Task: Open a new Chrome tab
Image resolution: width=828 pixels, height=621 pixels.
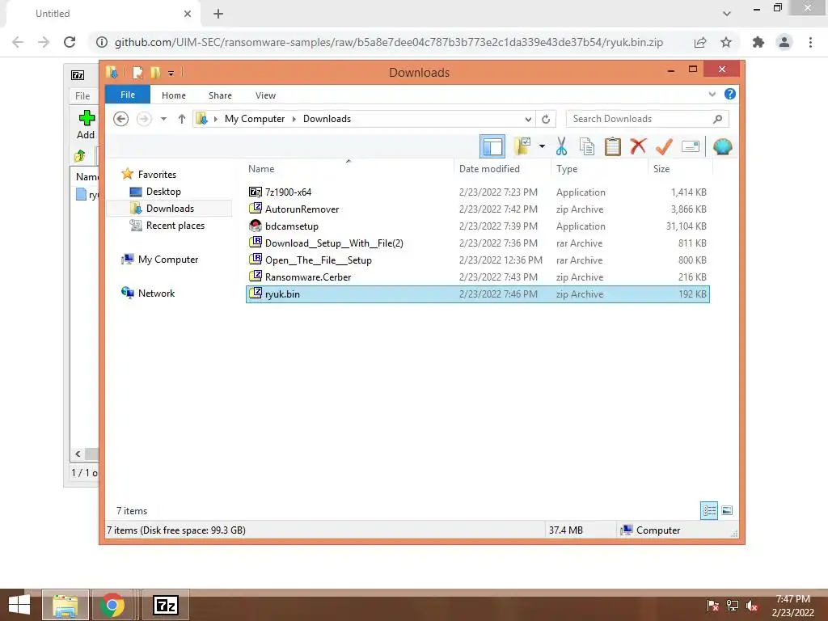Action: pos(218,14)
